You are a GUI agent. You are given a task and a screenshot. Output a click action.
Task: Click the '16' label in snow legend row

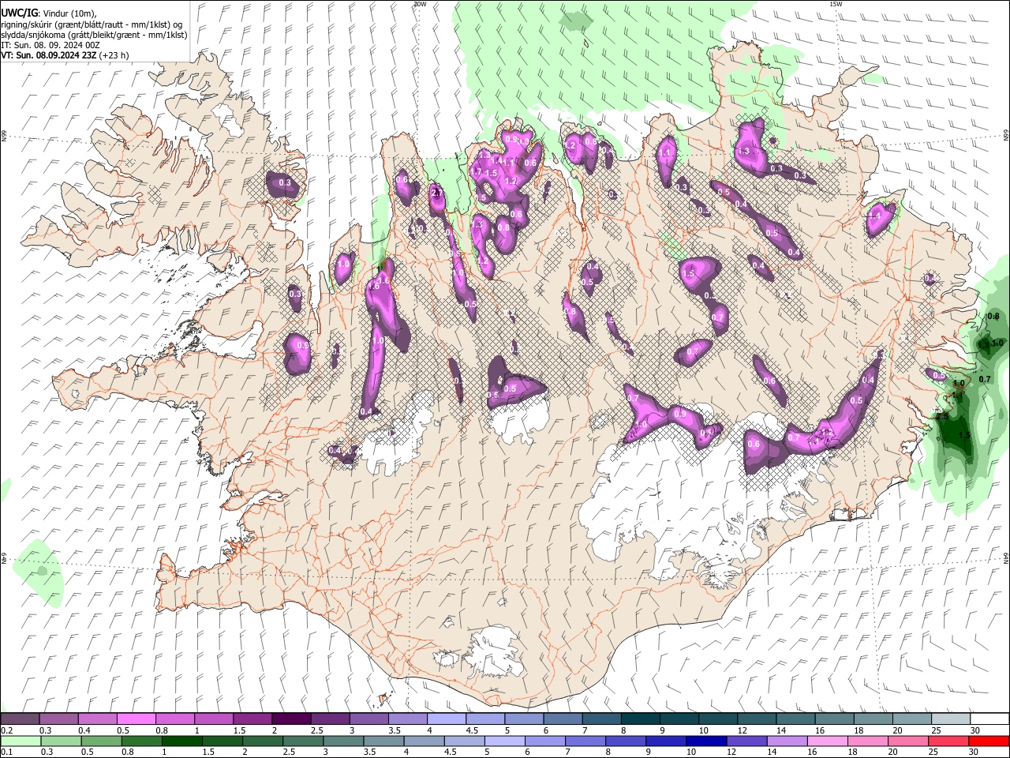[x=821, y=730]
